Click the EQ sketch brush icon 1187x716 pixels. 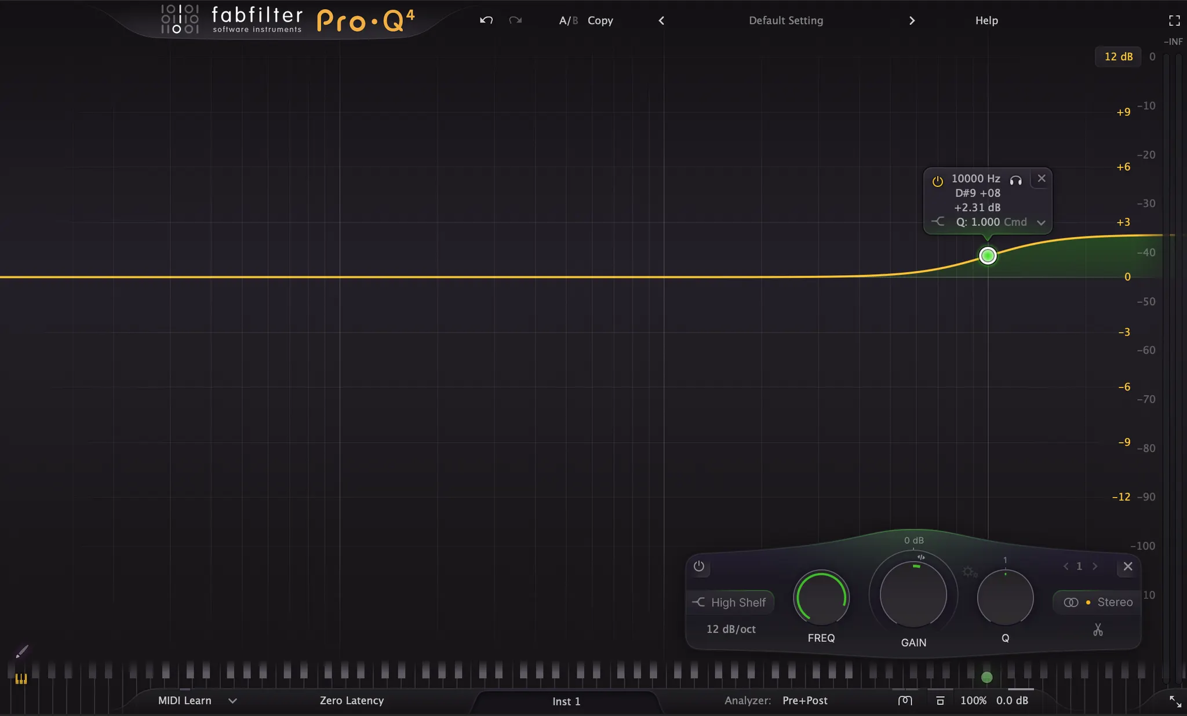[21, 652]
